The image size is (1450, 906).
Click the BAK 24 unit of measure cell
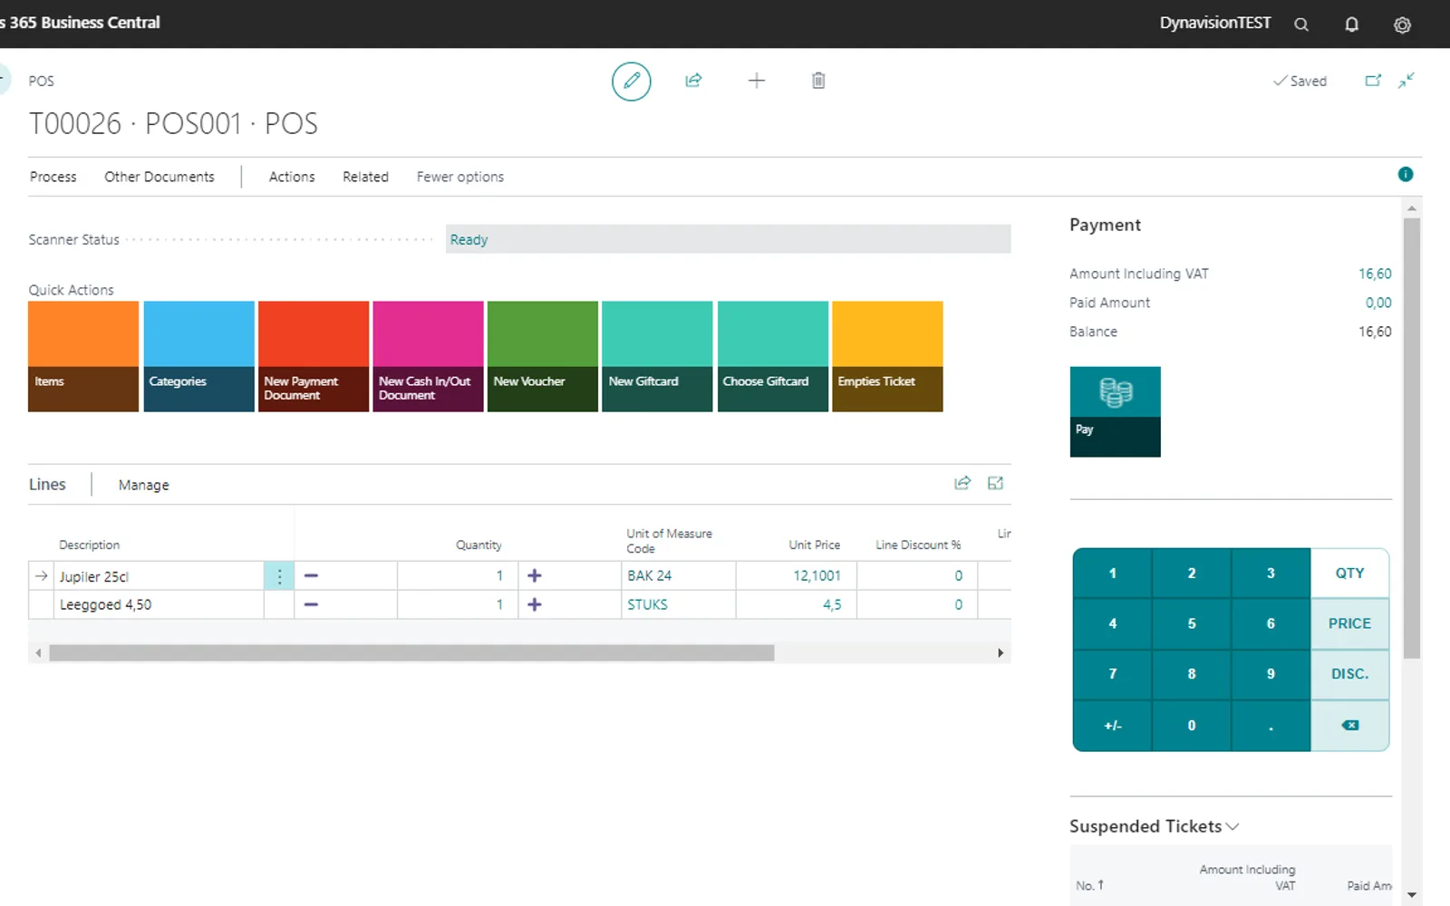tap(678, 576)
